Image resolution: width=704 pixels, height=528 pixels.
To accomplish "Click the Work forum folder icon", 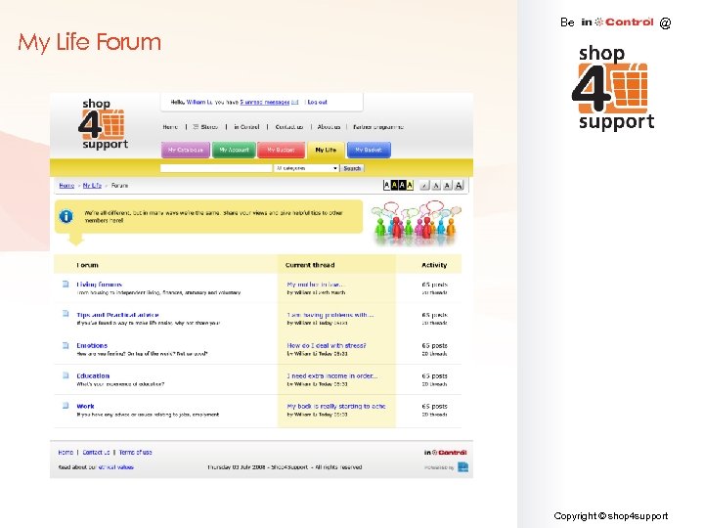I will [x=66, y=406].
